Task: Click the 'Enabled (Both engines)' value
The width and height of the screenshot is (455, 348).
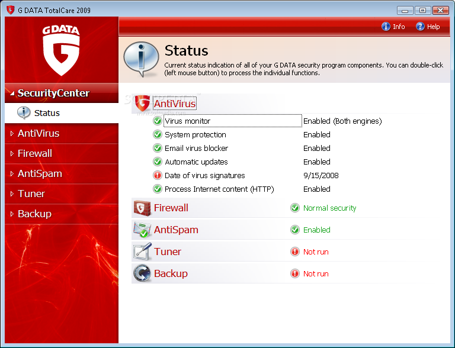Action: pyautogui.click(x=342, y=121)
